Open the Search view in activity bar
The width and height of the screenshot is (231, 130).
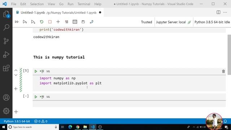coord(6,27)
